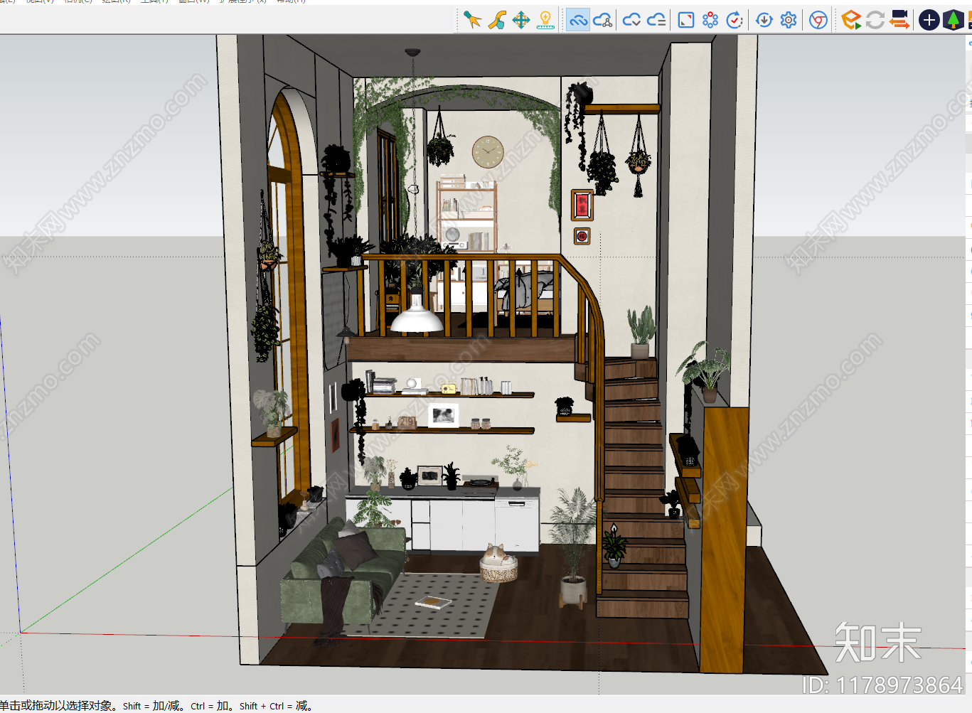The width and height of the screenshot is (972, 713).
Task: Select the cat basket on the floor
Action: coord(498,564)
